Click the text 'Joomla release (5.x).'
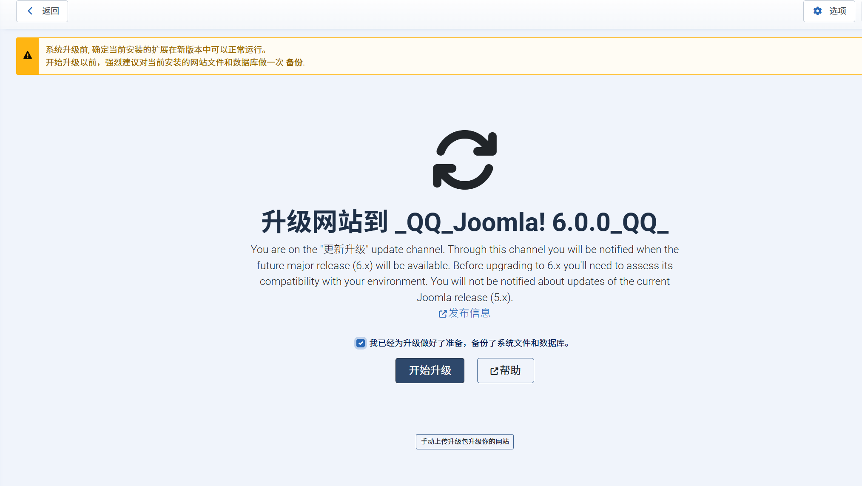 (465, 298)
